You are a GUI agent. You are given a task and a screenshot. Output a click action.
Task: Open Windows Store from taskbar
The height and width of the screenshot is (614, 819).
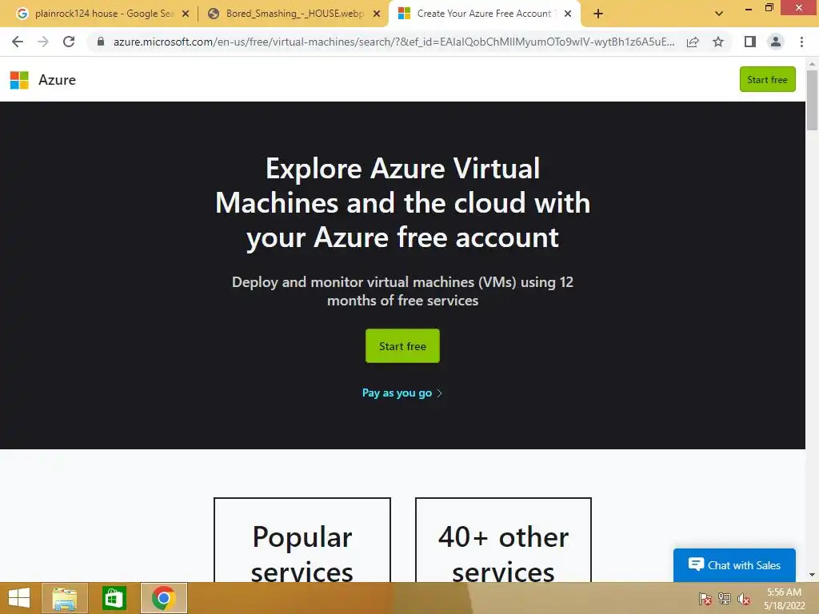coord(114,598)
